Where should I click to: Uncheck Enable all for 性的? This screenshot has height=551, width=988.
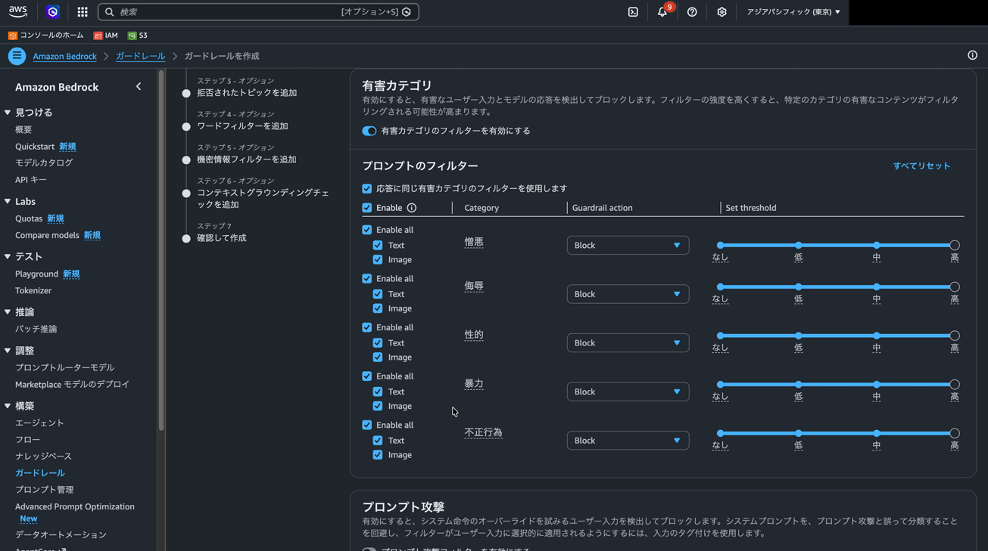pyautogui.click(x=367, y=327)
